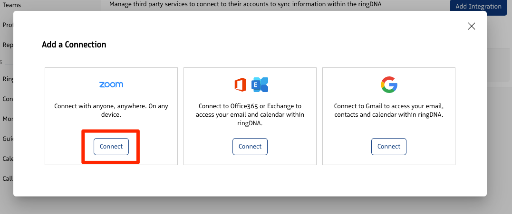The height and width of the screenshot is (214, 512).
Task: Select the partially hidden 'Guid' sidebar item
Action: 8,139
